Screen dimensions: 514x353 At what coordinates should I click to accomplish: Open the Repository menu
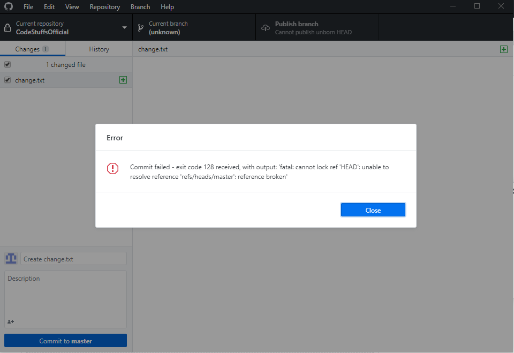104,6
